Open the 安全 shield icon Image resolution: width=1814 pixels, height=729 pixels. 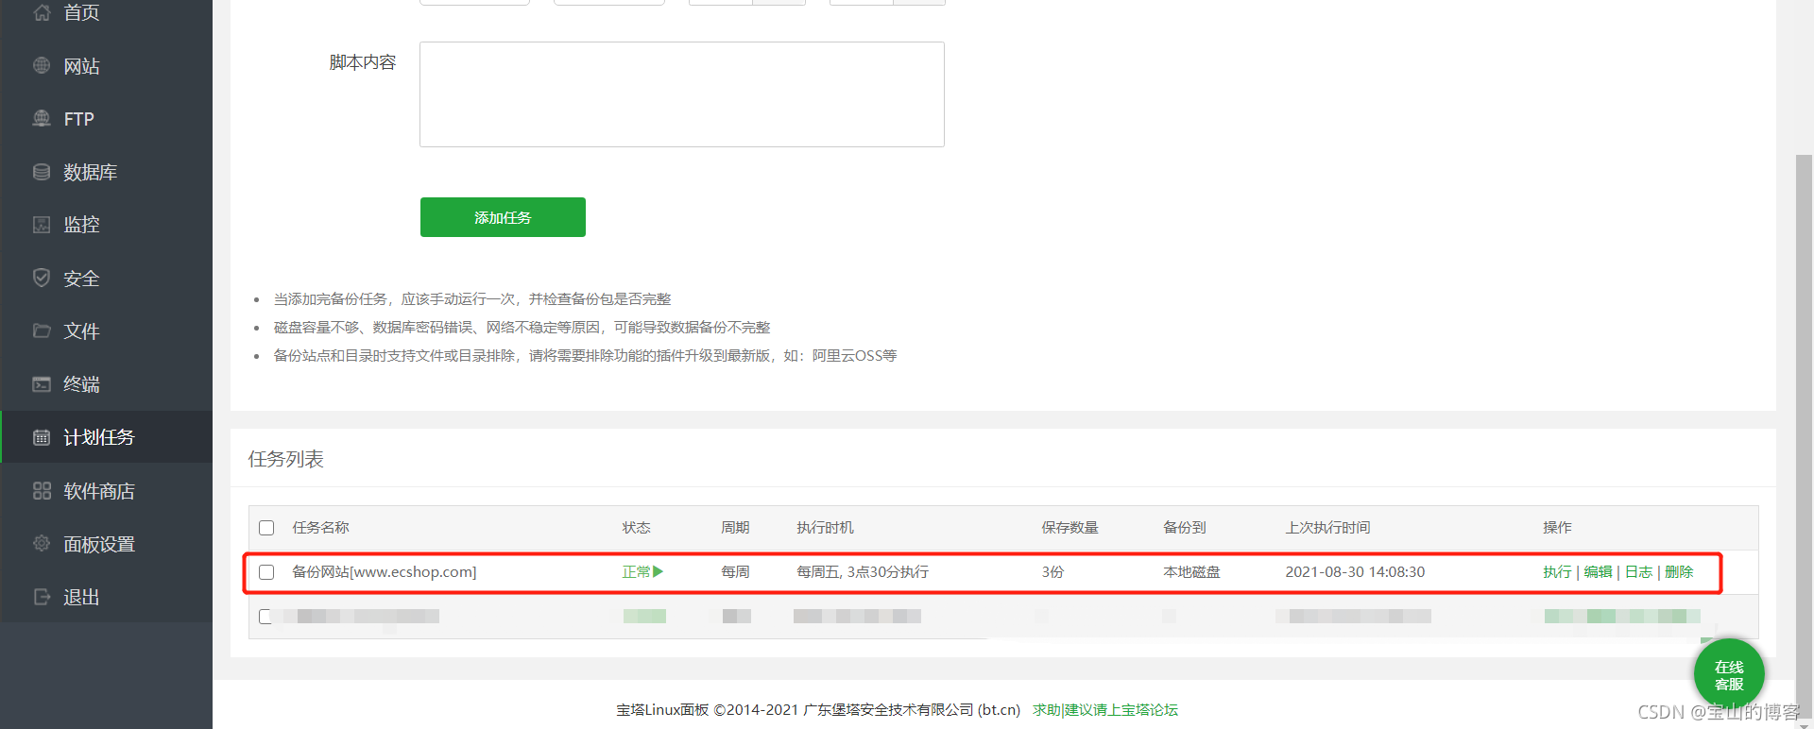coord(42,278)
